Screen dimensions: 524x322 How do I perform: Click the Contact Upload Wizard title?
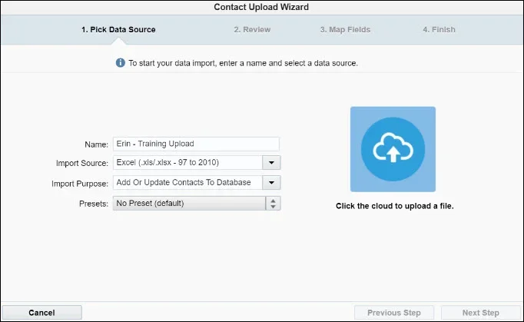[262, 7]
